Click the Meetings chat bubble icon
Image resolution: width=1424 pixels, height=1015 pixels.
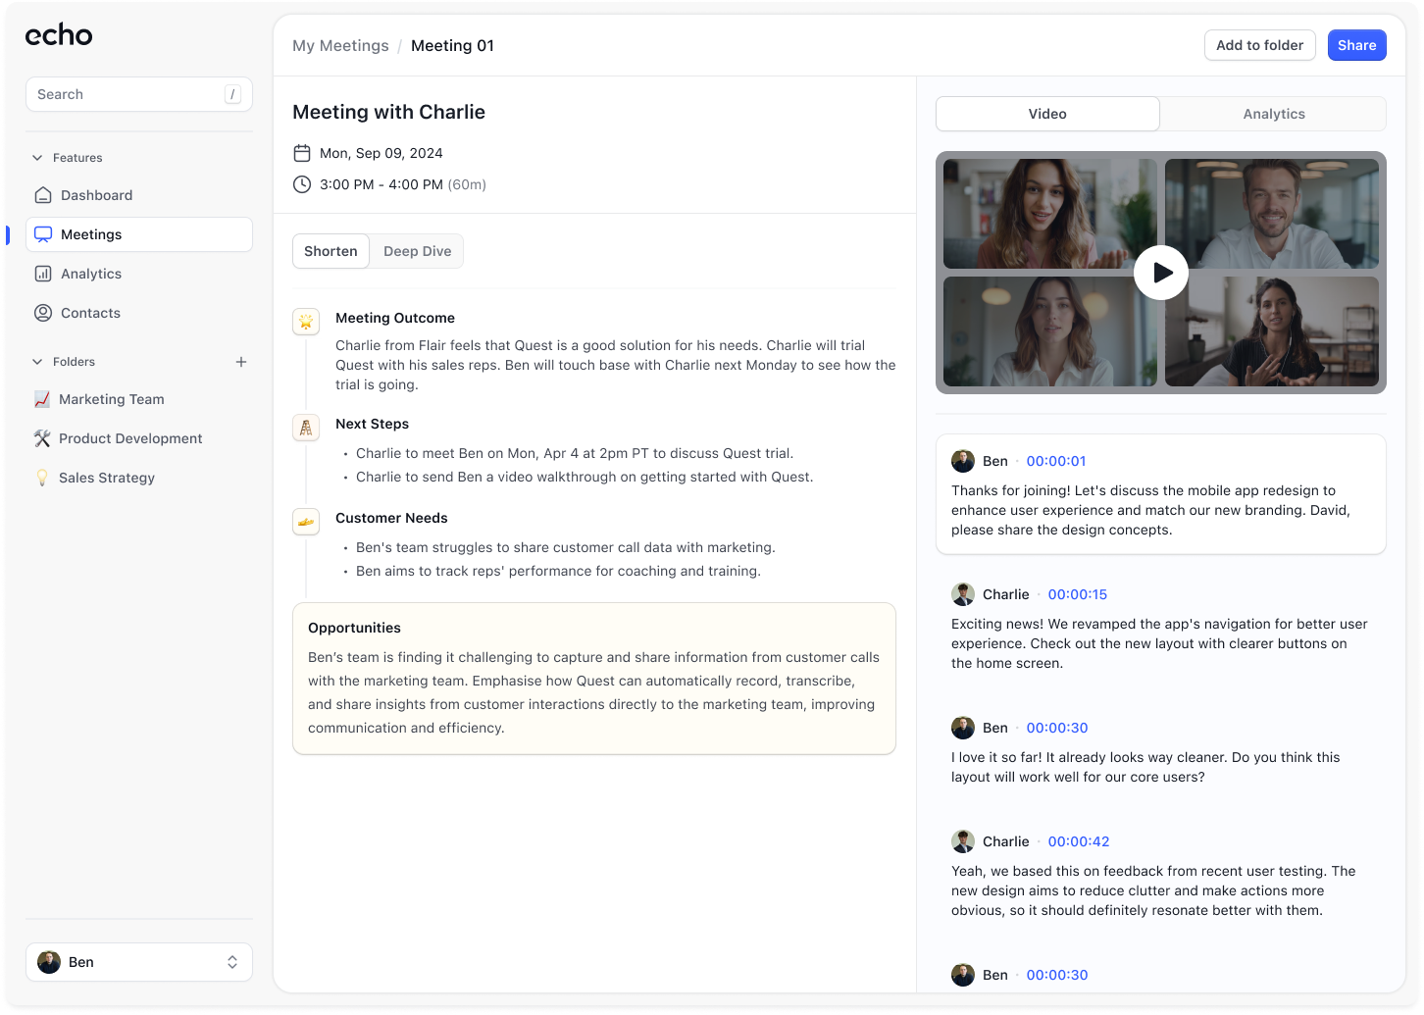(43, 234)
